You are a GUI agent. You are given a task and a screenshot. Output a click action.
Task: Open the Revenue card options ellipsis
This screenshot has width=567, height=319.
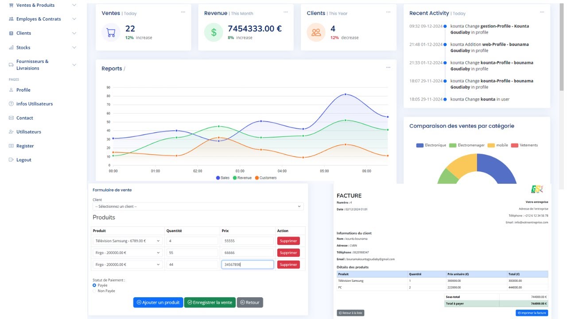(286, 12)
